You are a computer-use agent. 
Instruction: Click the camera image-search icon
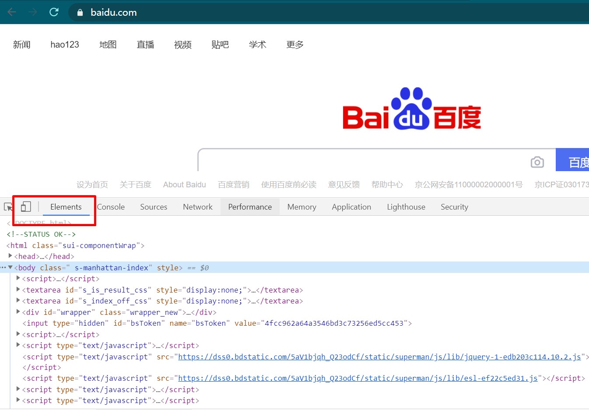(x=537, y=162)
